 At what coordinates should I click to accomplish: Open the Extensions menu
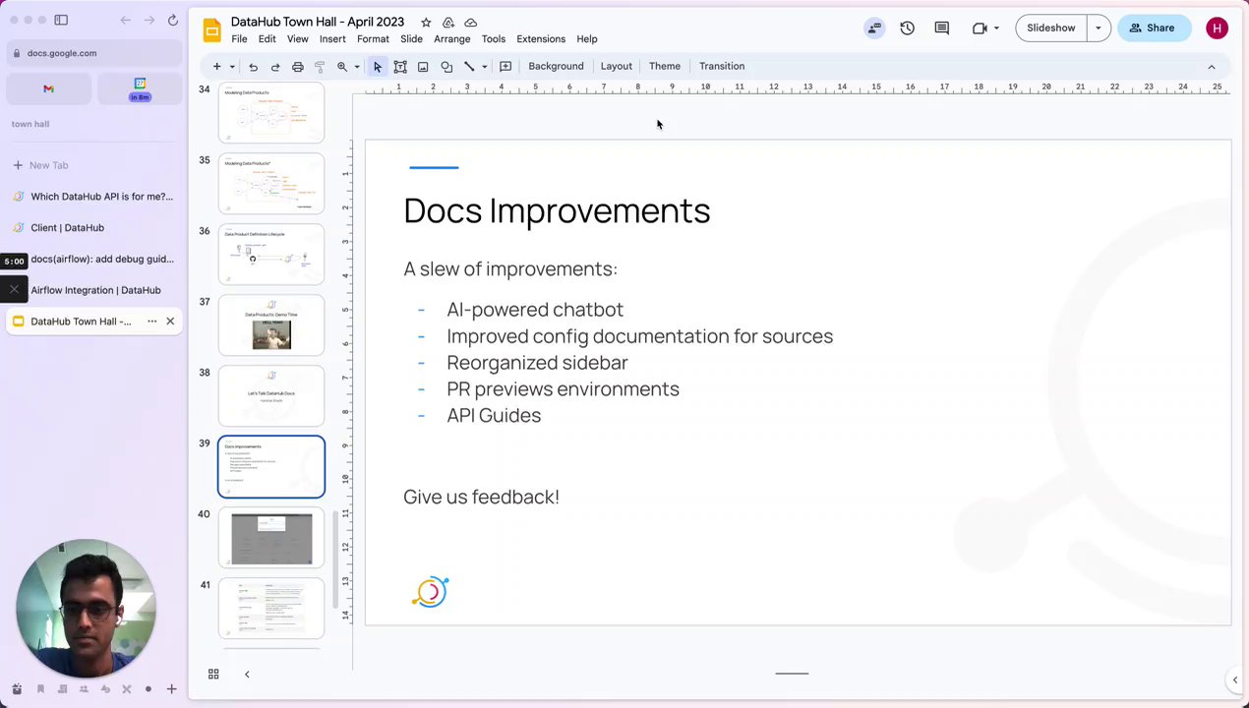click(x=541, y=39)
